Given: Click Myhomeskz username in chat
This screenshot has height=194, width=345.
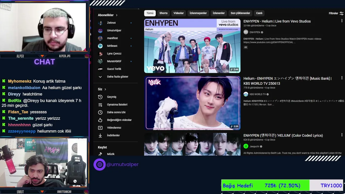Looking at the screenshot, I should pos(20,81).
